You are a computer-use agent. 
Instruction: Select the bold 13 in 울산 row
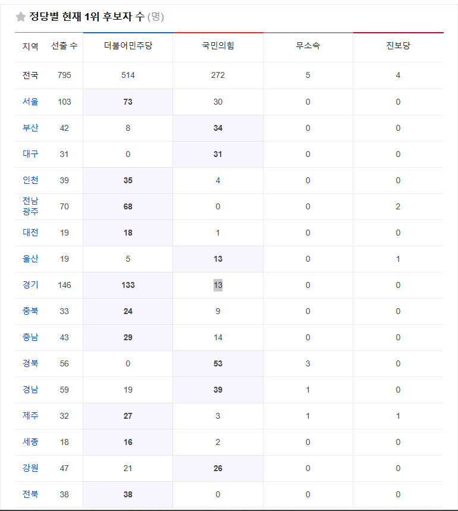[218, 259]
